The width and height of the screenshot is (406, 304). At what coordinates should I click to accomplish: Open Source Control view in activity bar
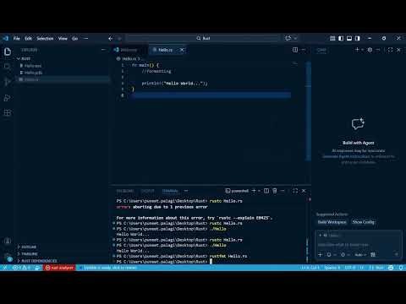pos(8,82)
